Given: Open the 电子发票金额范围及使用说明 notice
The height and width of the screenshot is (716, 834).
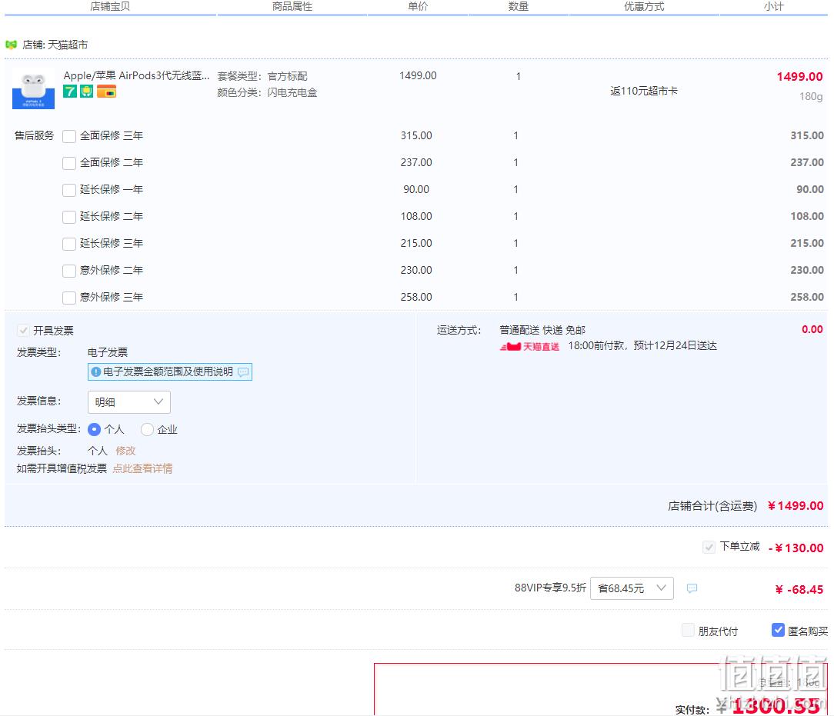Looking at the screenshot, I should click(170, 372).
